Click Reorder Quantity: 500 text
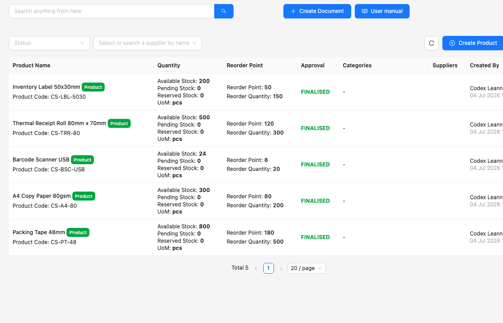This screenshot has width=503, height=323. point(255,242)
